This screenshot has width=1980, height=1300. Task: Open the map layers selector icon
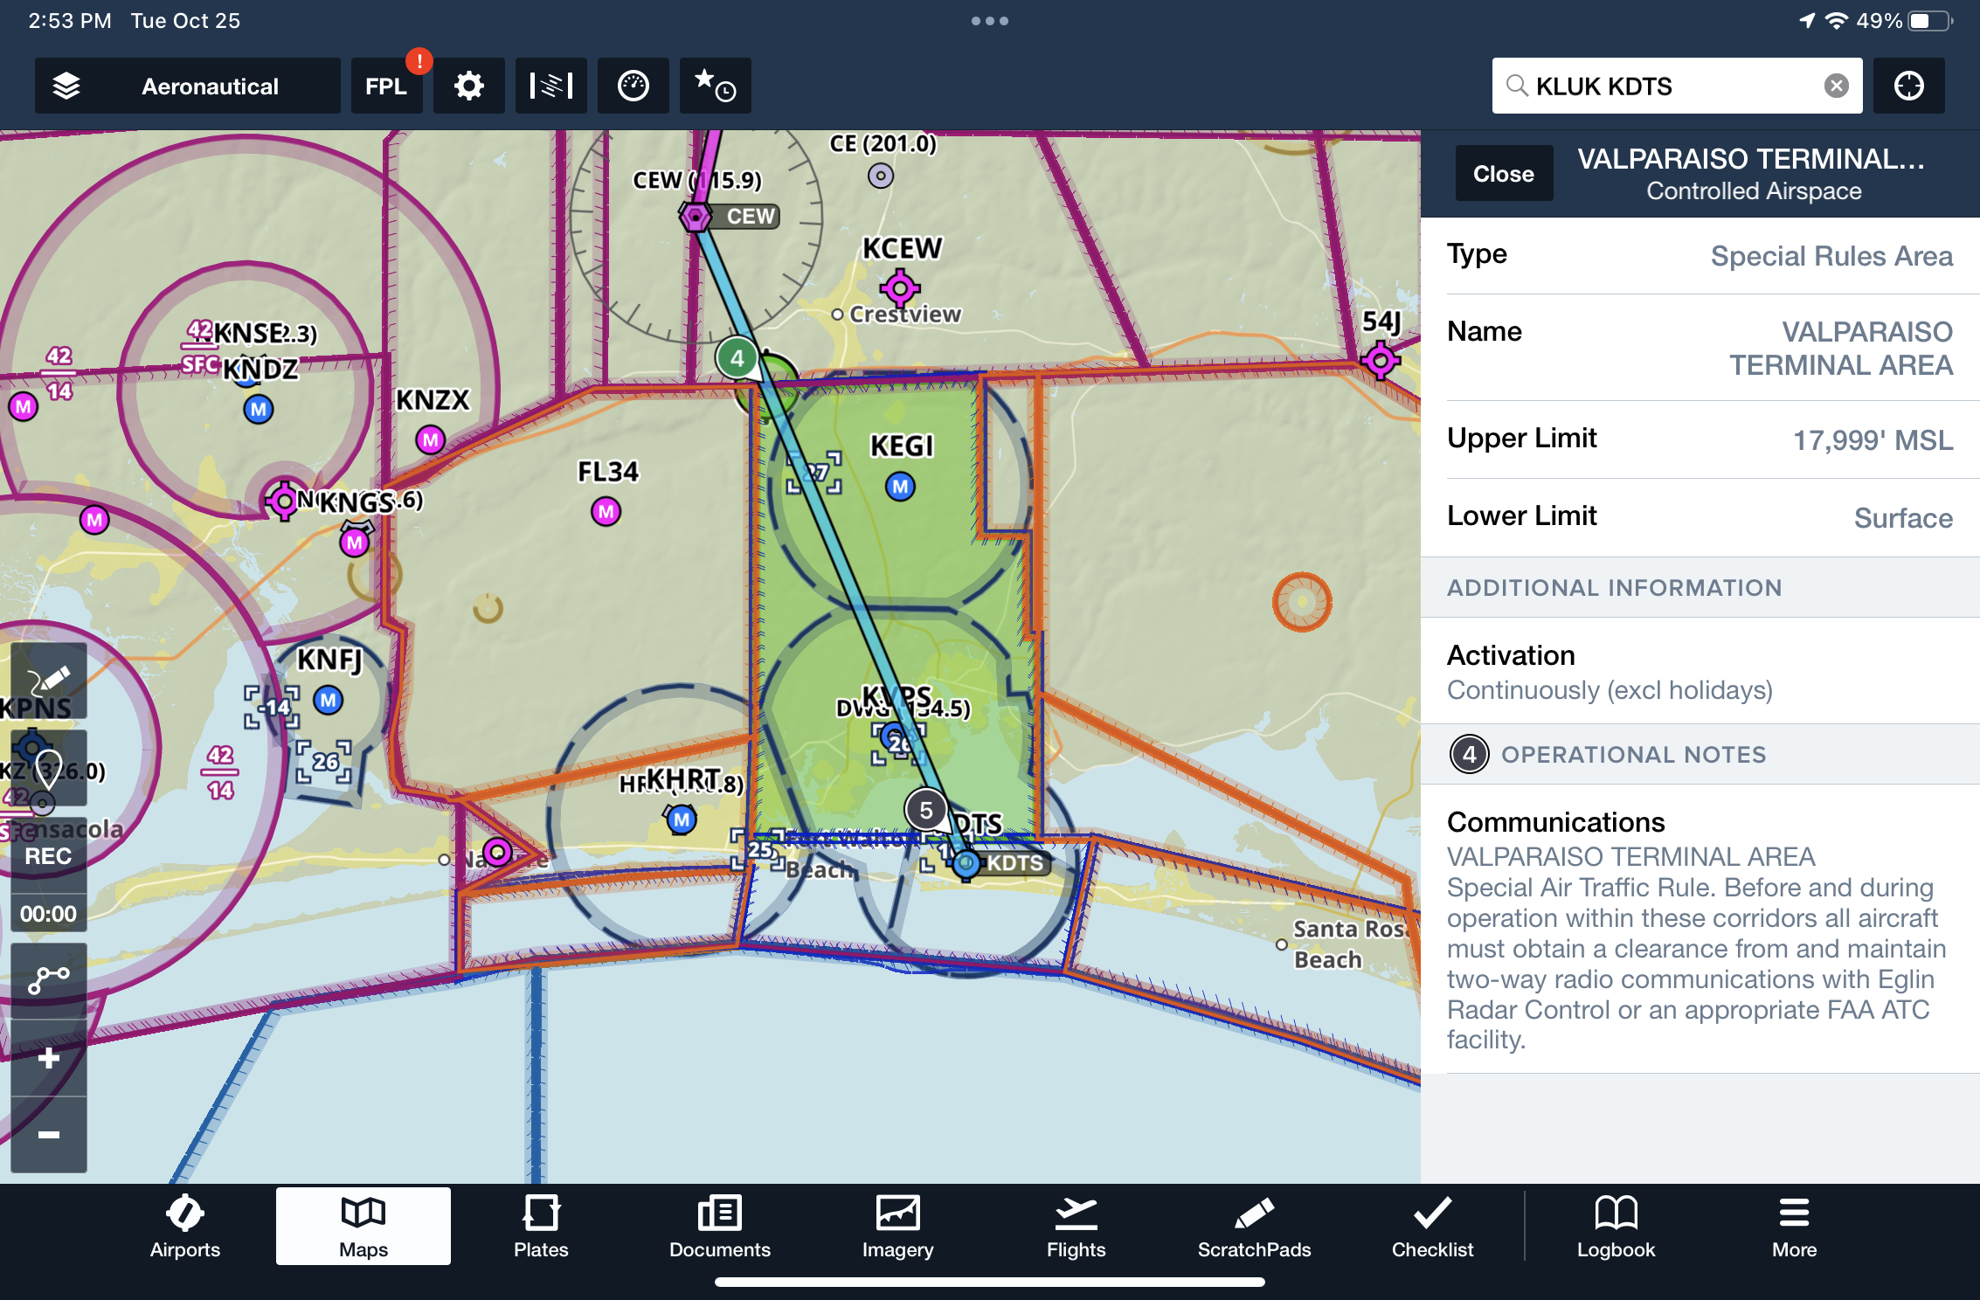click(x=66, y=86)
